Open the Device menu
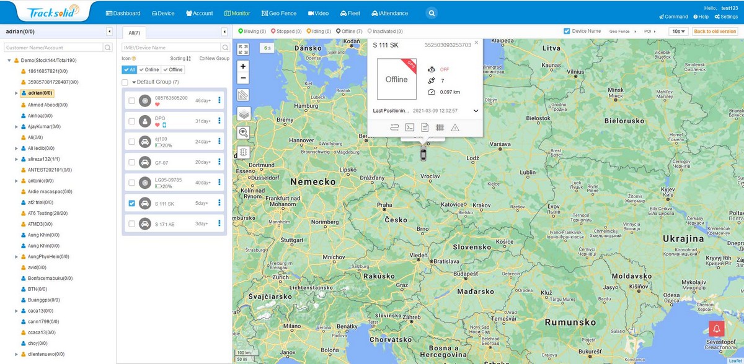Image resolution: width=744 pixels, height=364 pixels. click(162, 13)
